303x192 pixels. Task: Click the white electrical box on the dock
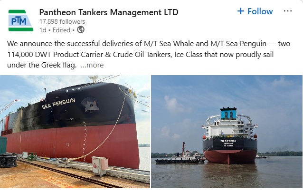coord(100,166)
